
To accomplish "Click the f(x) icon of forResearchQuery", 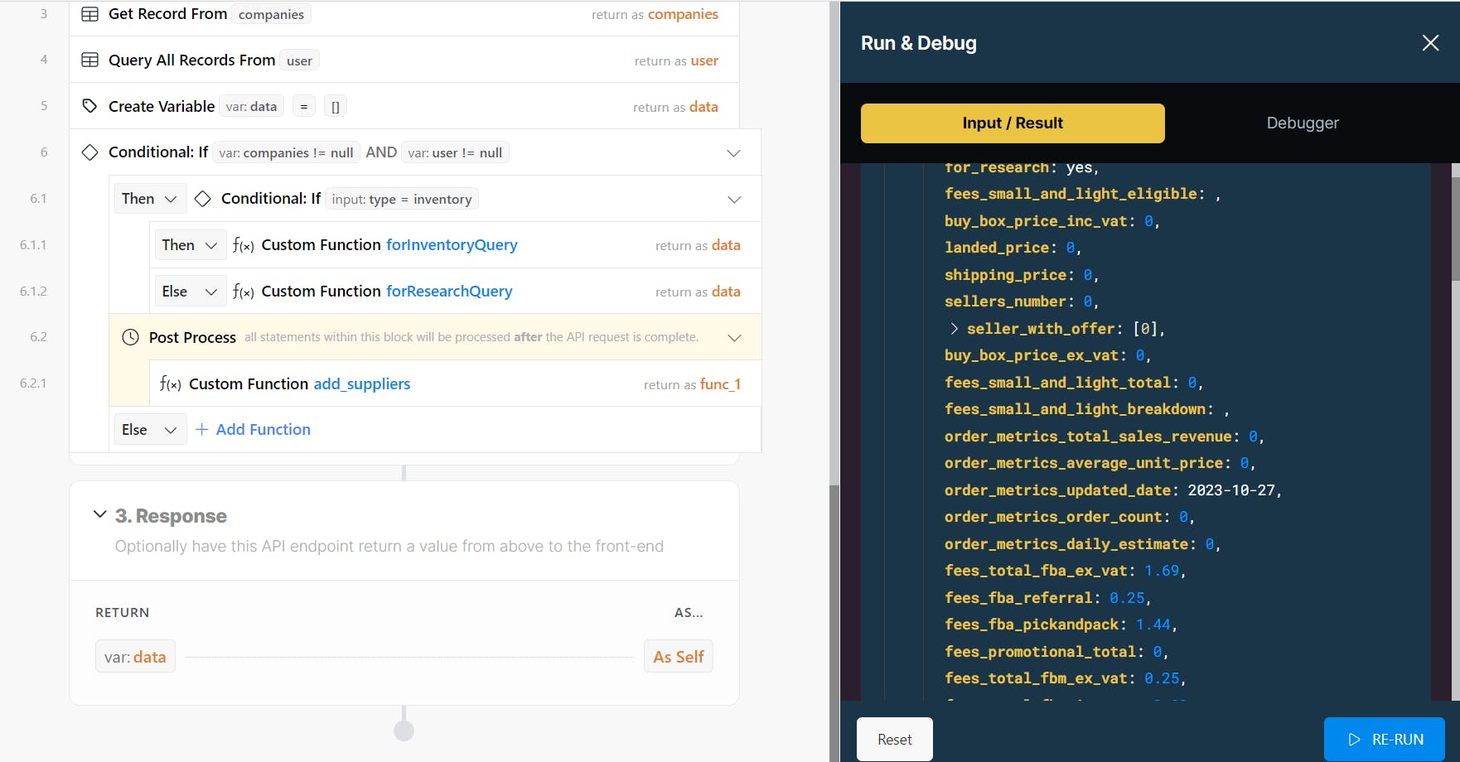I will [243, 292].
